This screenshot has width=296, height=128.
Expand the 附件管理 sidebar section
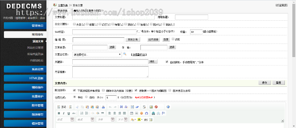coord(25,105)
